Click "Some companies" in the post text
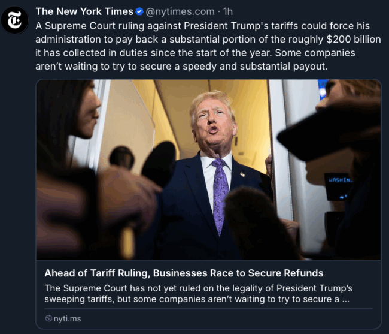Screen dimensions: 389x334 [315, 53]
